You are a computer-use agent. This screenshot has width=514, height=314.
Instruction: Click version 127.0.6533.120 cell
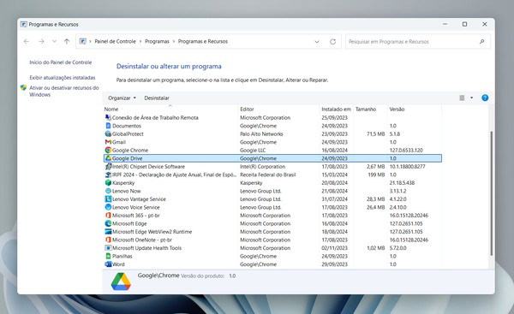click(406, 151)
